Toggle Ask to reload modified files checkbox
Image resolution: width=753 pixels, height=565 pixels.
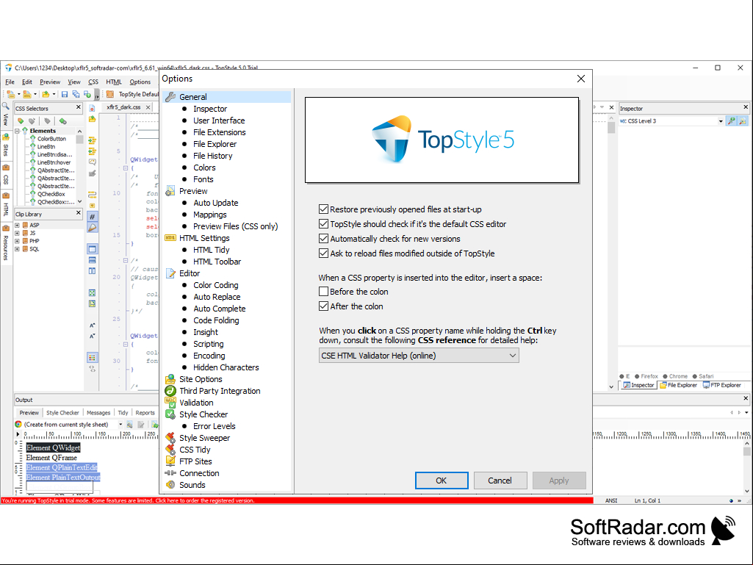click(x=324, y=253)
